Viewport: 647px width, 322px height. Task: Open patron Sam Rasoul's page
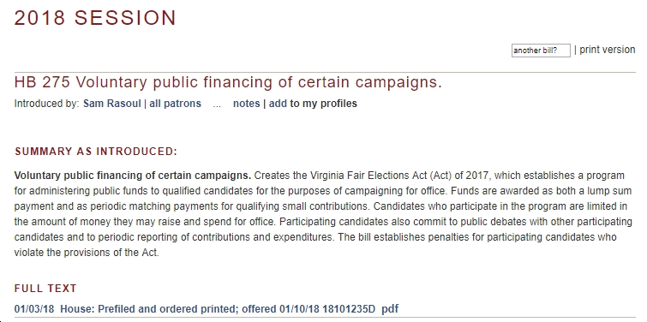click(111, 104)
